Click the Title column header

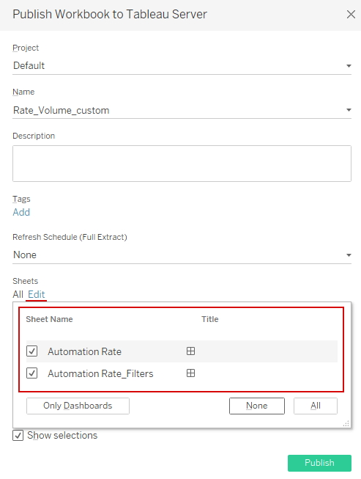coord(210,319)
